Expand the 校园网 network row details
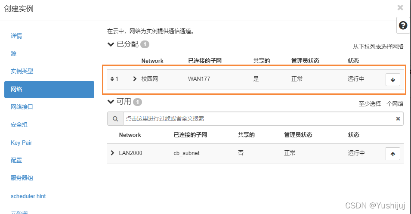This screenshot has height=214, width=411. click(x=135, y=79)
